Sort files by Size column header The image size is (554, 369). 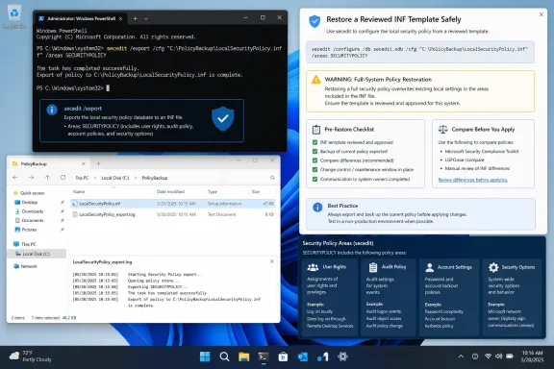(256, 192)
